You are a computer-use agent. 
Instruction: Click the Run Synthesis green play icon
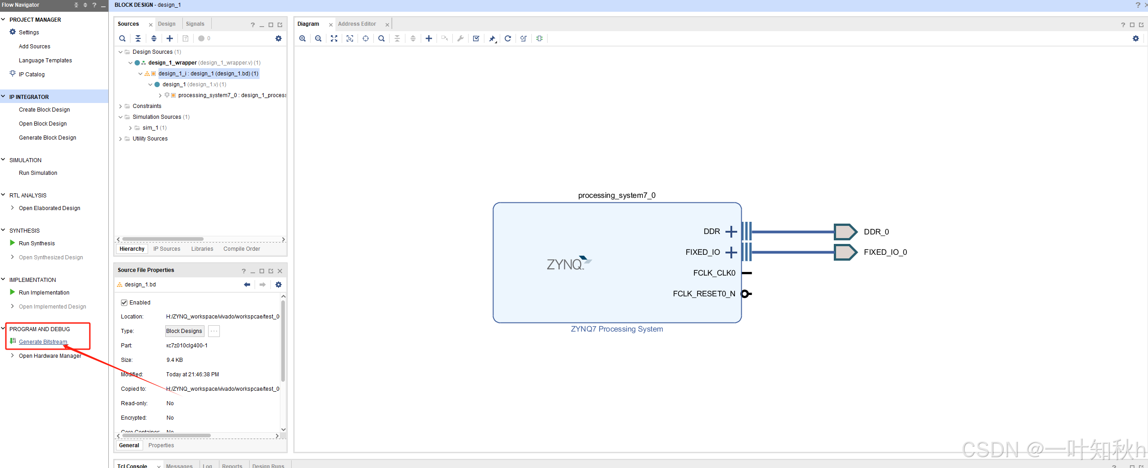tap(13, 243)
